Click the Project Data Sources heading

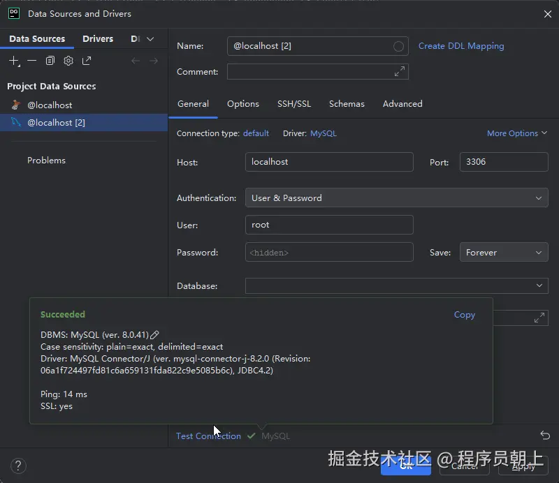point(51,86)
